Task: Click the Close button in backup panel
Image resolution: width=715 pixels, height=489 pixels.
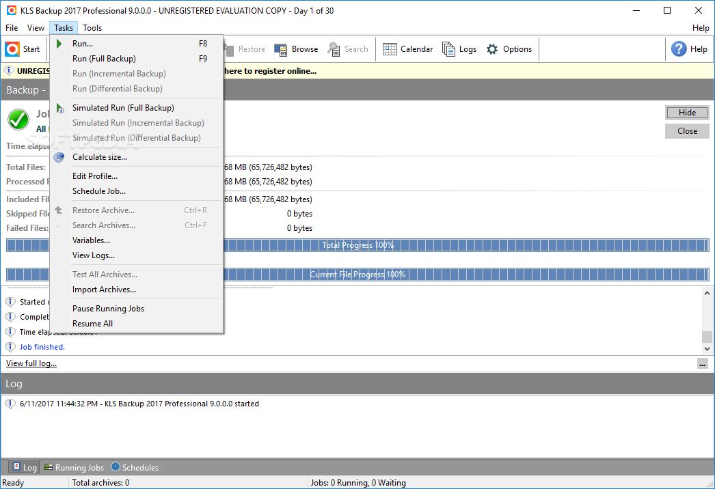Action: pos(687,131)
